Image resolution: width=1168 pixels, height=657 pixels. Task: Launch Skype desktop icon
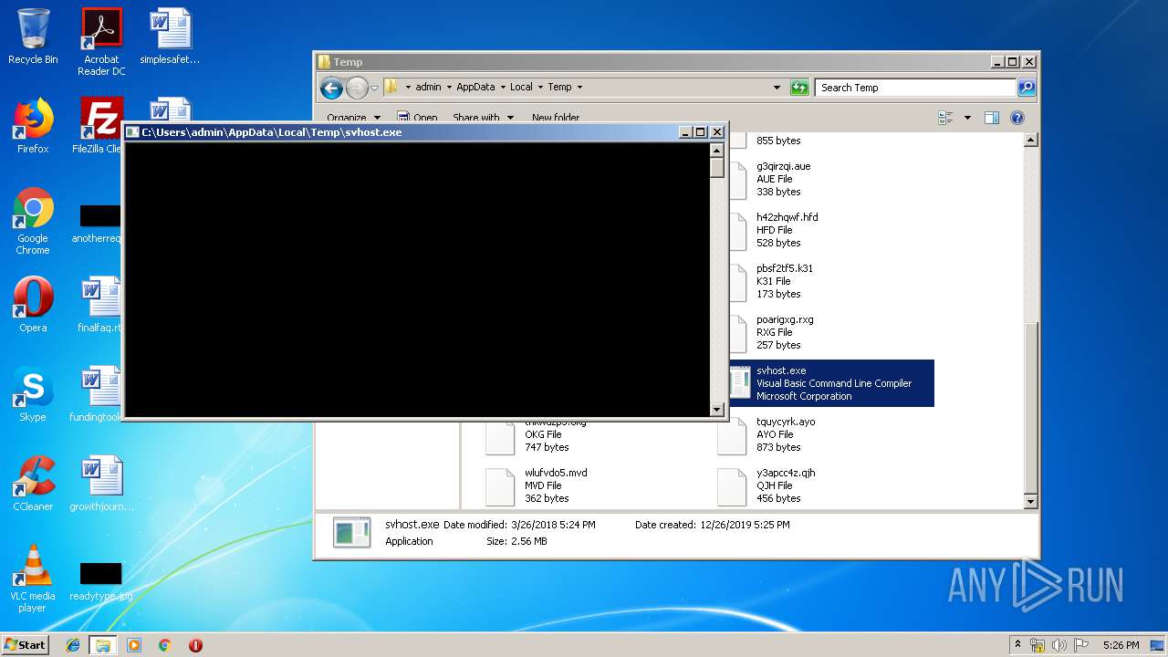[x=33, y=394]
